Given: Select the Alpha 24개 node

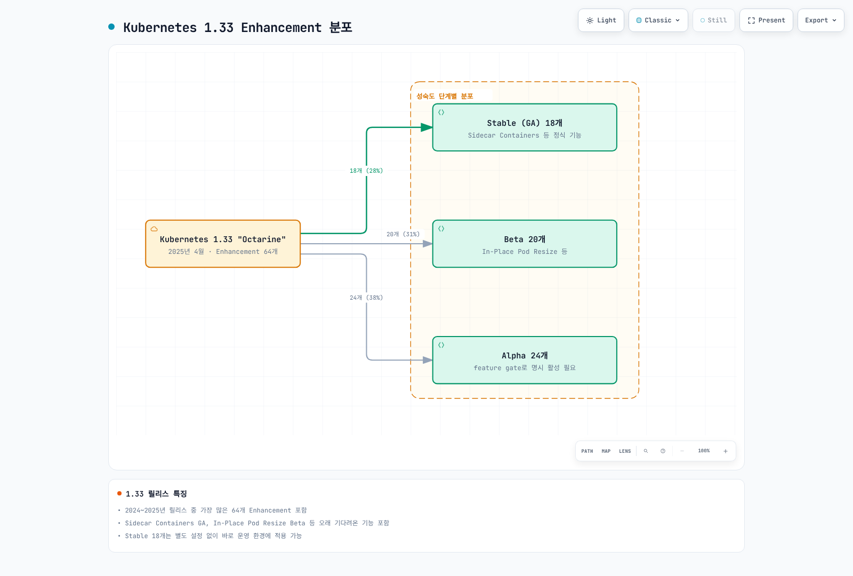Looking at the screenshot, I should pyautogui.click(x=525, y=360).
